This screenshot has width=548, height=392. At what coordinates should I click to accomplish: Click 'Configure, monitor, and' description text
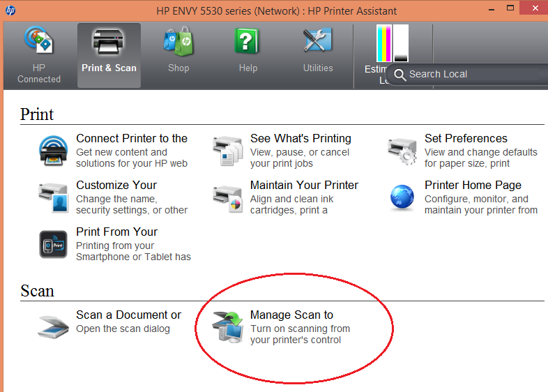click(x=476, y=199)
